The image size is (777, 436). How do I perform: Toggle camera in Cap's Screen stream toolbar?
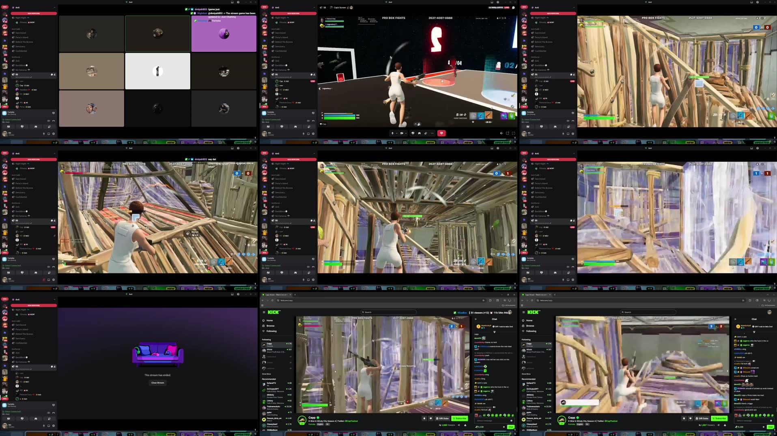[x=402, y=133]
